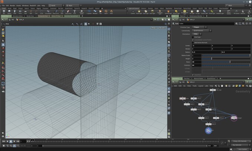
Task: Toggle the Add Vertex Normals checkbox
Action: [x=193, y=43]
